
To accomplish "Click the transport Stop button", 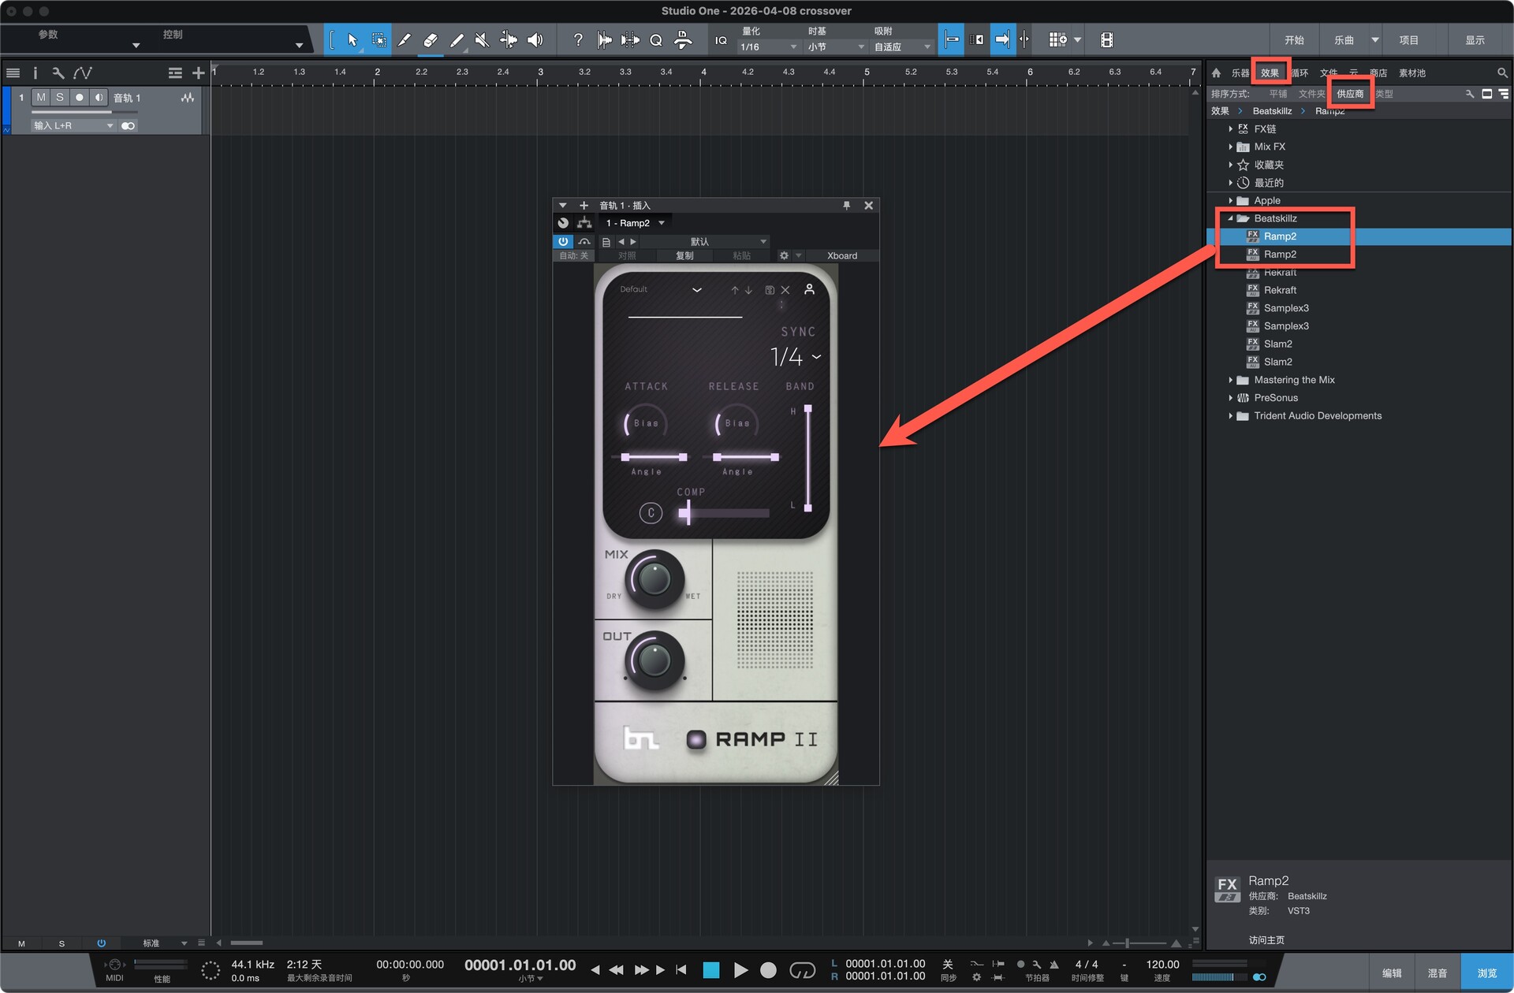I will coord(711,970).
